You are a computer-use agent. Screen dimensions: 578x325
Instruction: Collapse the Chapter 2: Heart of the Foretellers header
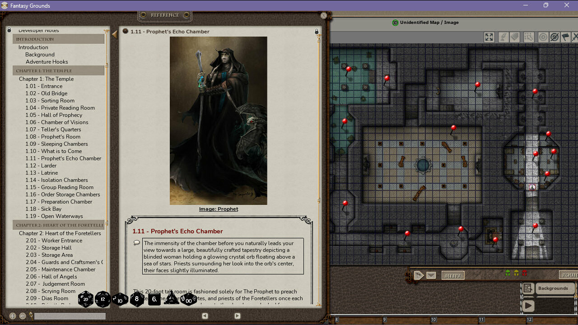pos(59,225)
